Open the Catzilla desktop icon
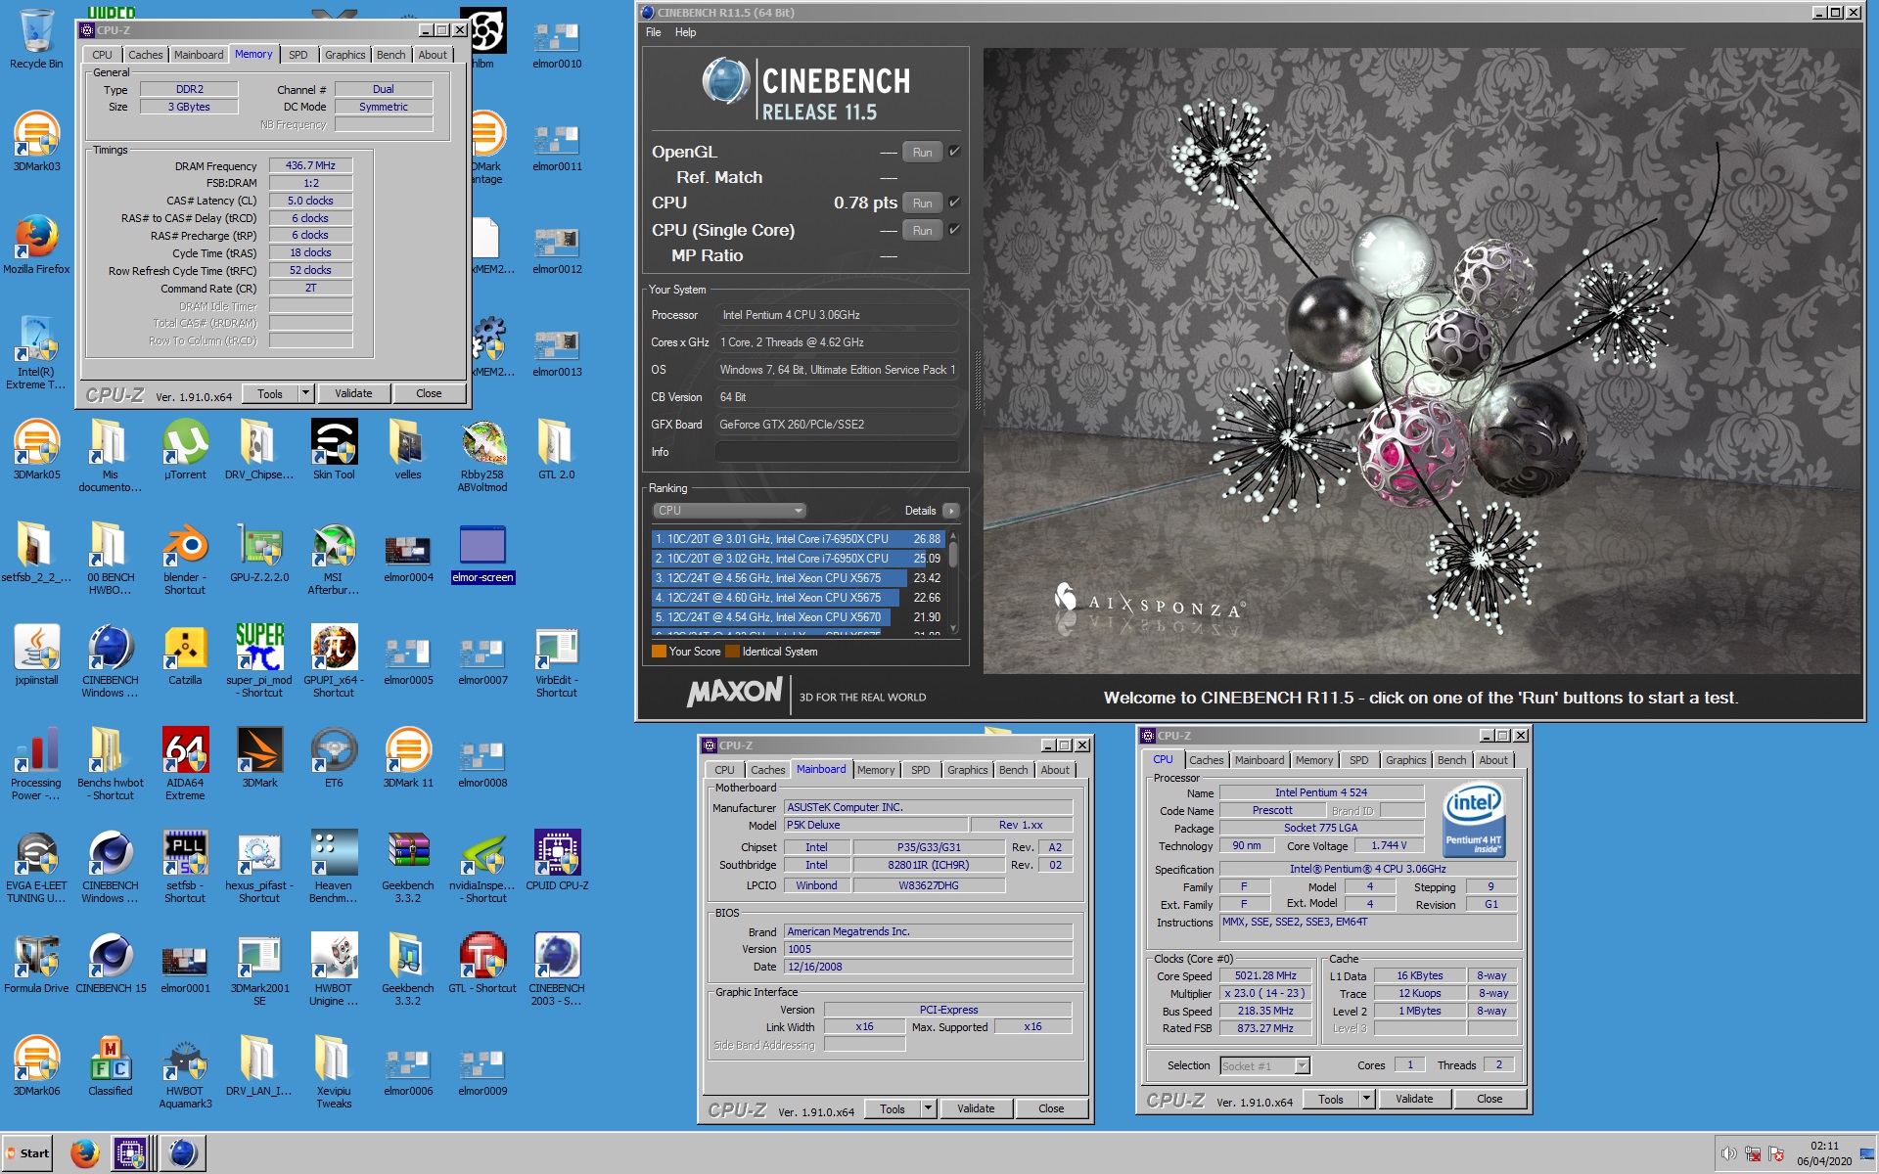The image size is (1879, 1174). coord(185,655)
